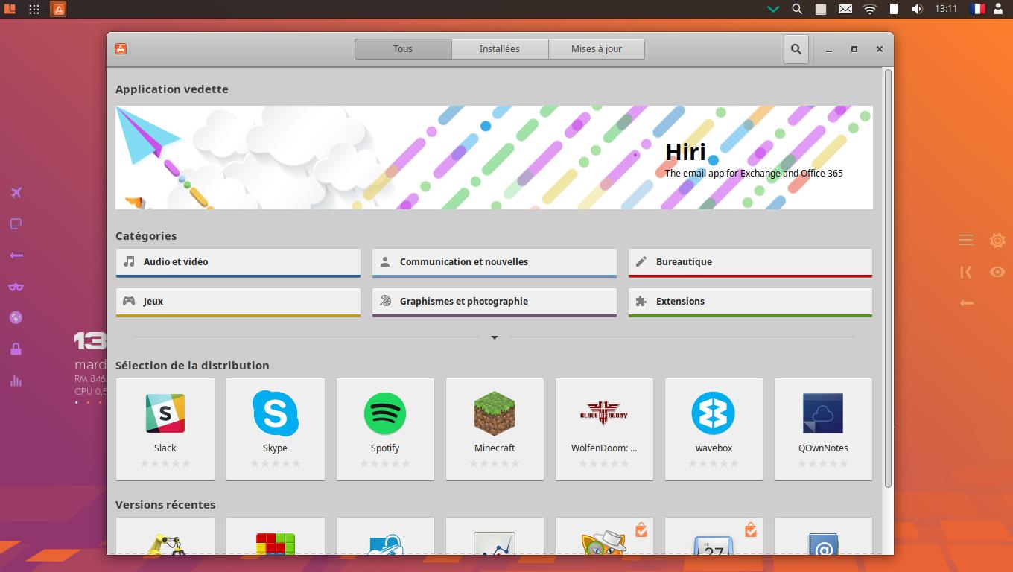Switch to the Installées tab

[500, 49]
